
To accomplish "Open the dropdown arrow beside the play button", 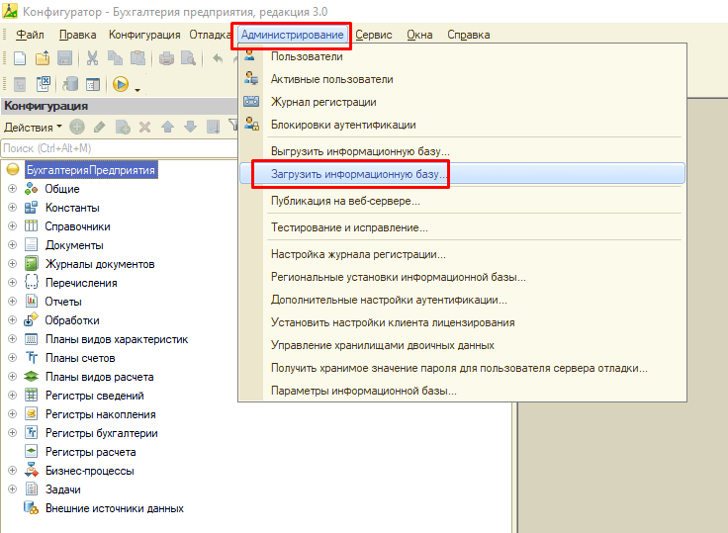I will click(136, 89).
